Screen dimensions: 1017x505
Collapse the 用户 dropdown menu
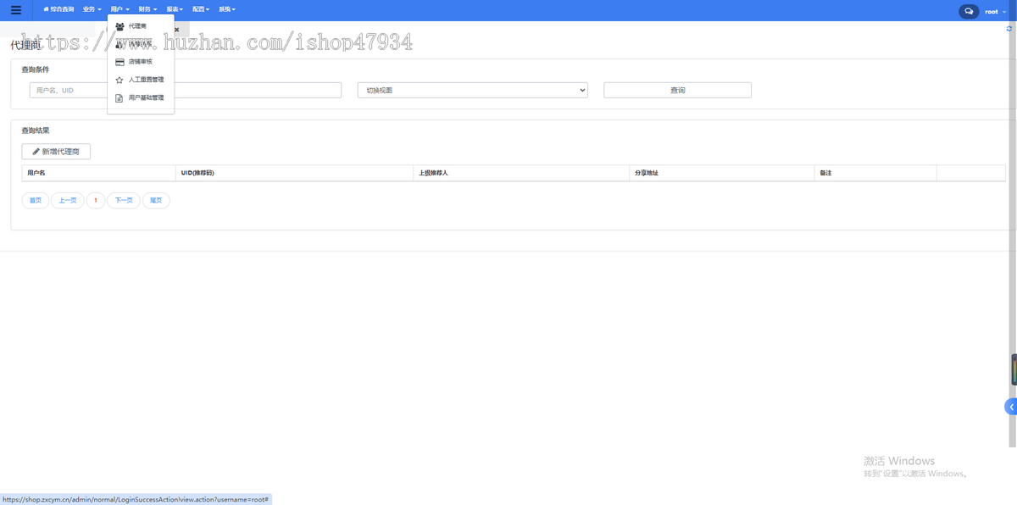119,9
